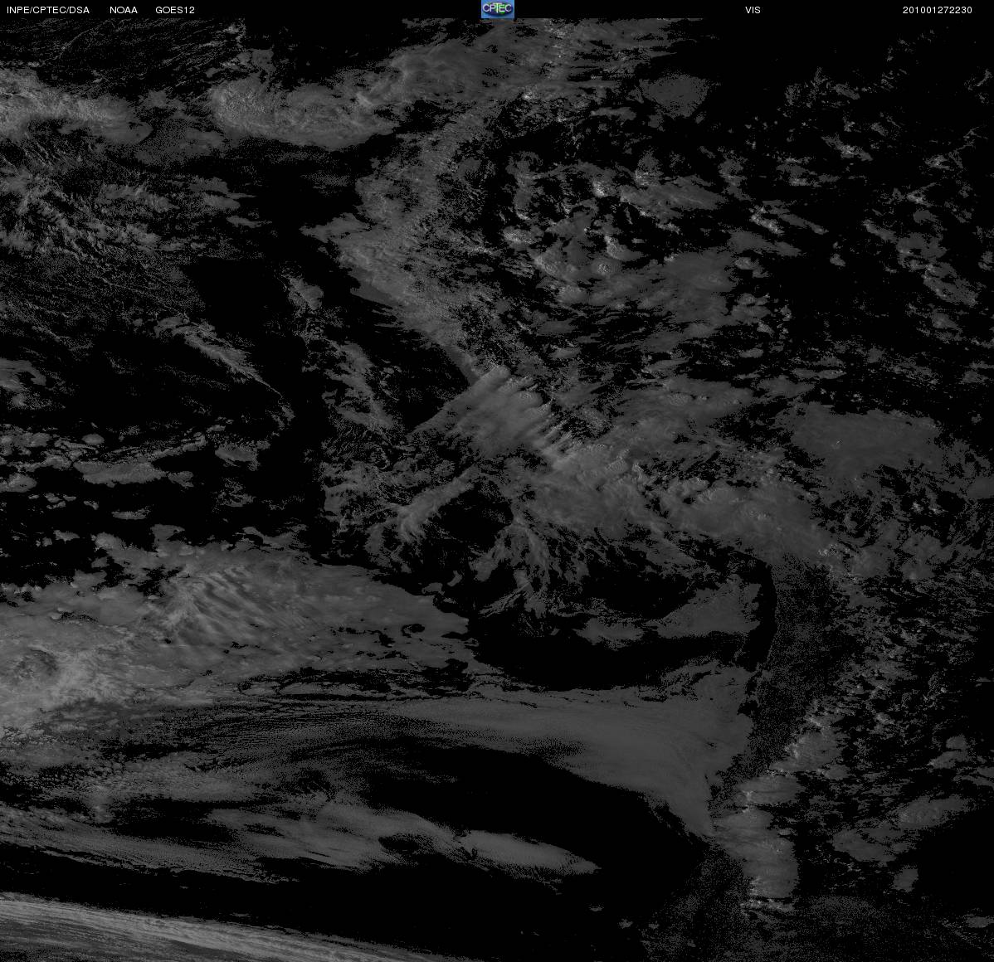Image resolution: width=994 pixels, height=962 pixels.
Task: Click the CPTEC logo at top center
Action: (498, 9)
